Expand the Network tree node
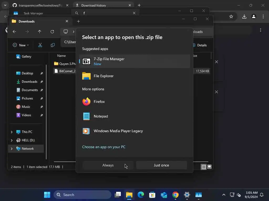Screen dimensions: 269x201 [12, 149]
